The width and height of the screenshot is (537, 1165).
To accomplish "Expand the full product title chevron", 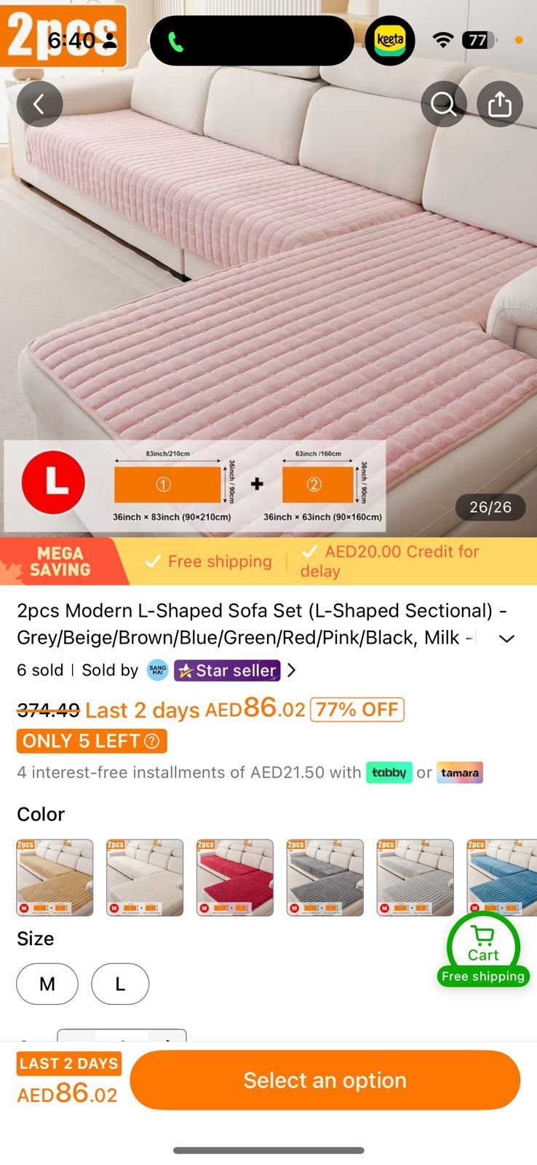I will click(x=506, y=639).
